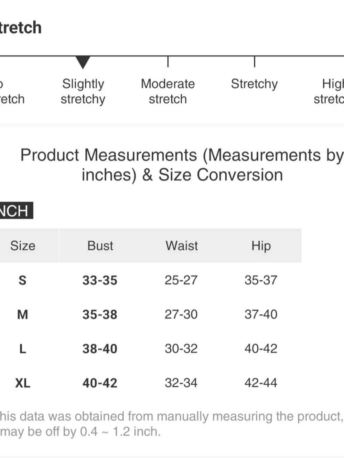Click the Waist column header
The width and height of the screenshot is (344, 458).
tap(182, 246)
